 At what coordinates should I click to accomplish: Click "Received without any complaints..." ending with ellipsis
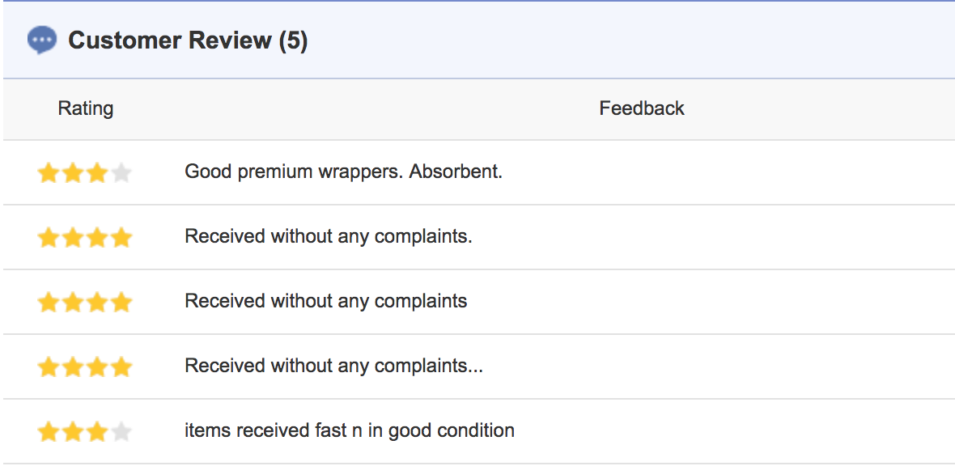coord(333,366)
